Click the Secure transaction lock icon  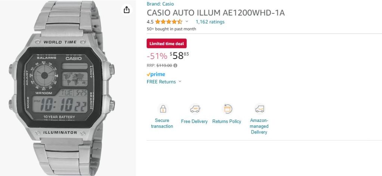click(162, 109)
